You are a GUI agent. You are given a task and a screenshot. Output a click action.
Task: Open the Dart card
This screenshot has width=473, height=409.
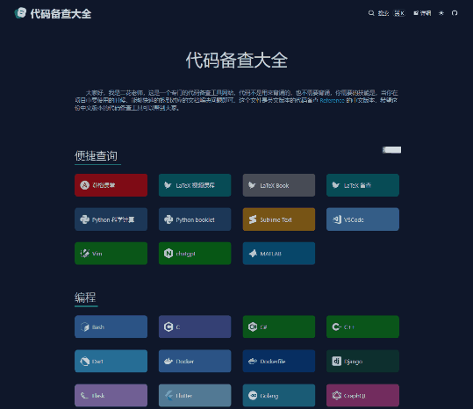point(111,361)
